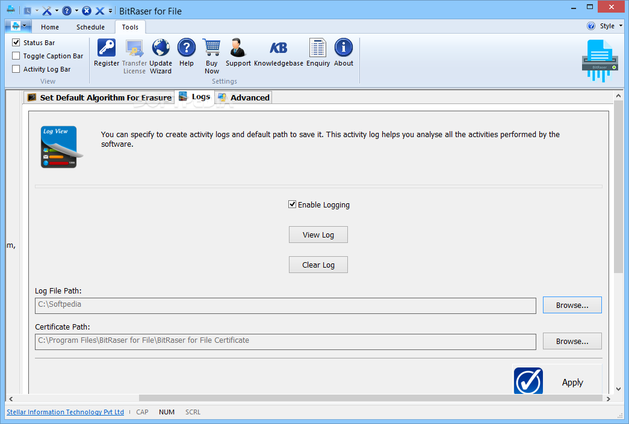Open Customize Quick Access Toolbar arrow
Viewport: 629px width, 424px height.
click(110, 11)
